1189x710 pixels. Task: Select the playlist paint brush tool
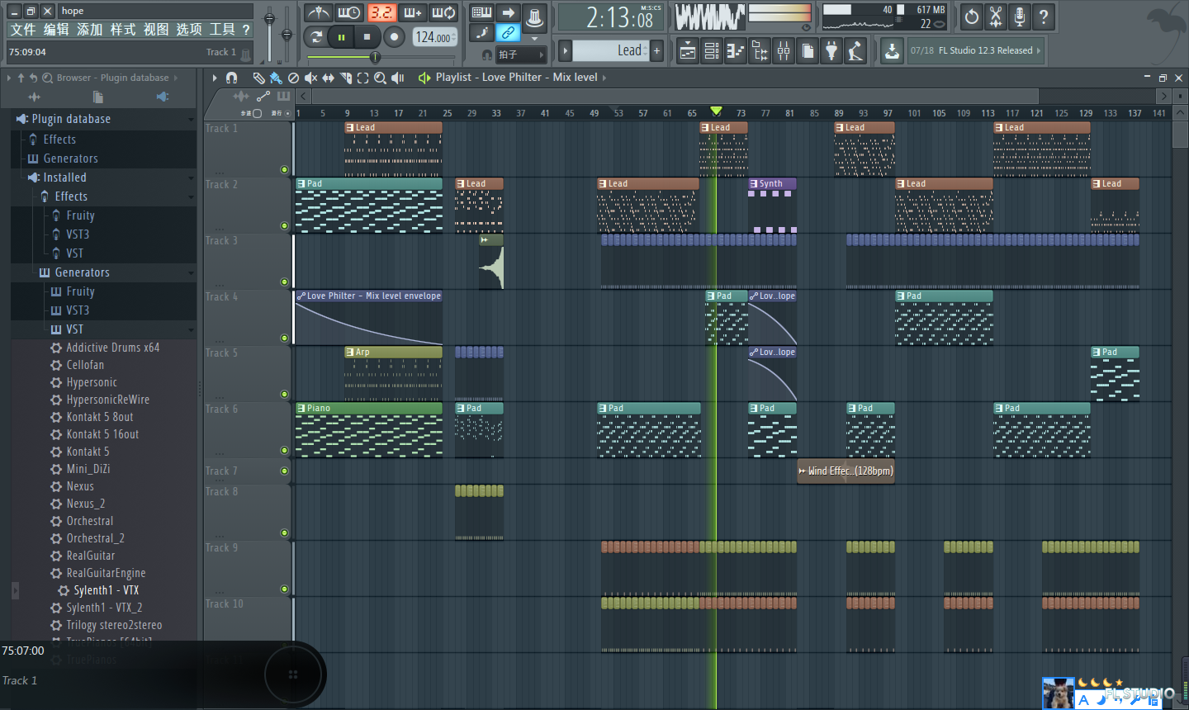(276, 78)
